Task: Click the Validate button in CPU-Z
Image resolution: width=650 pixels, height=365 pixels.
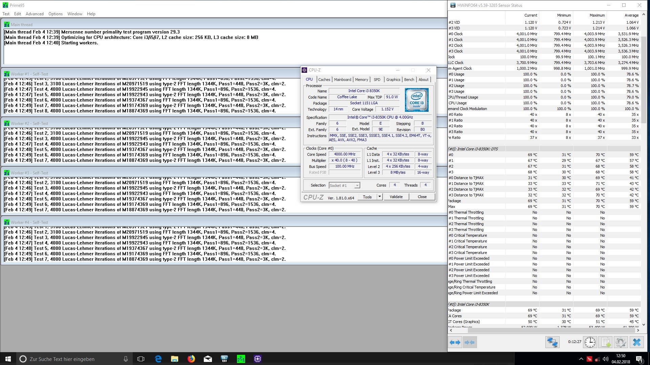Action: pyautogui.click(x=396, y=197)
